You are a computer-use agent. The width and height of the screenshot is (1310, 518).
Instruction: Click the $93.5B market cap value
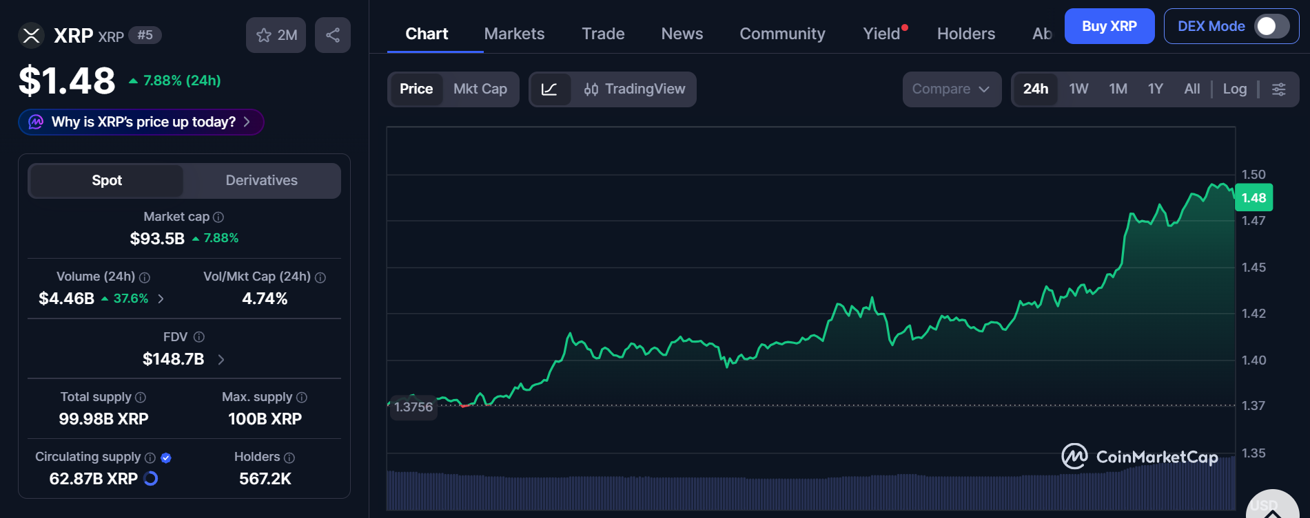[x=157, y=239]
